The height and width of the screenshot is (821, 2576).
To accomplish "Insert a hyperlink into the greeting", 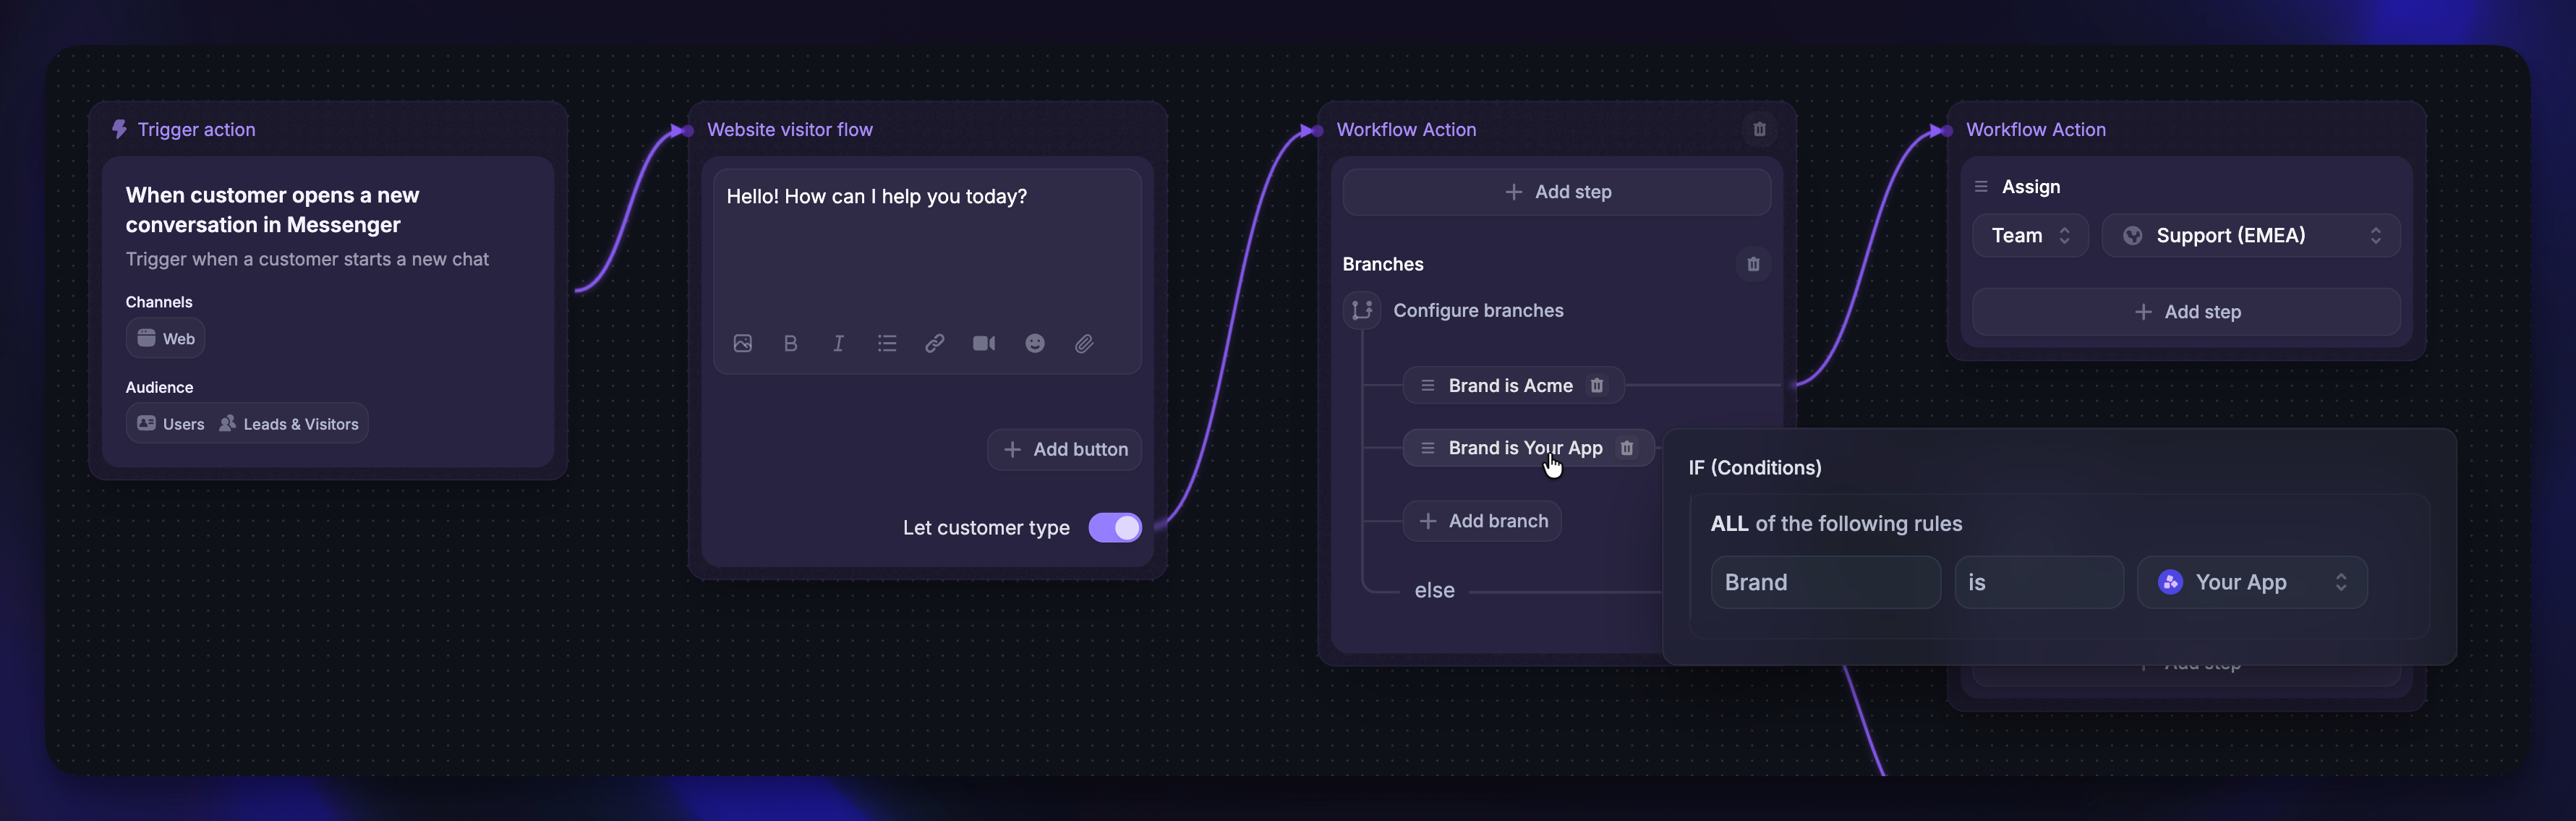I will click(935, 343).
